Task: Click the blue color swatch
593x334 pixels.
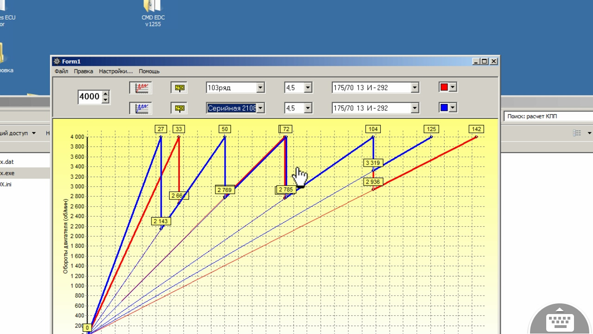Action: click(x=444, y=108)
